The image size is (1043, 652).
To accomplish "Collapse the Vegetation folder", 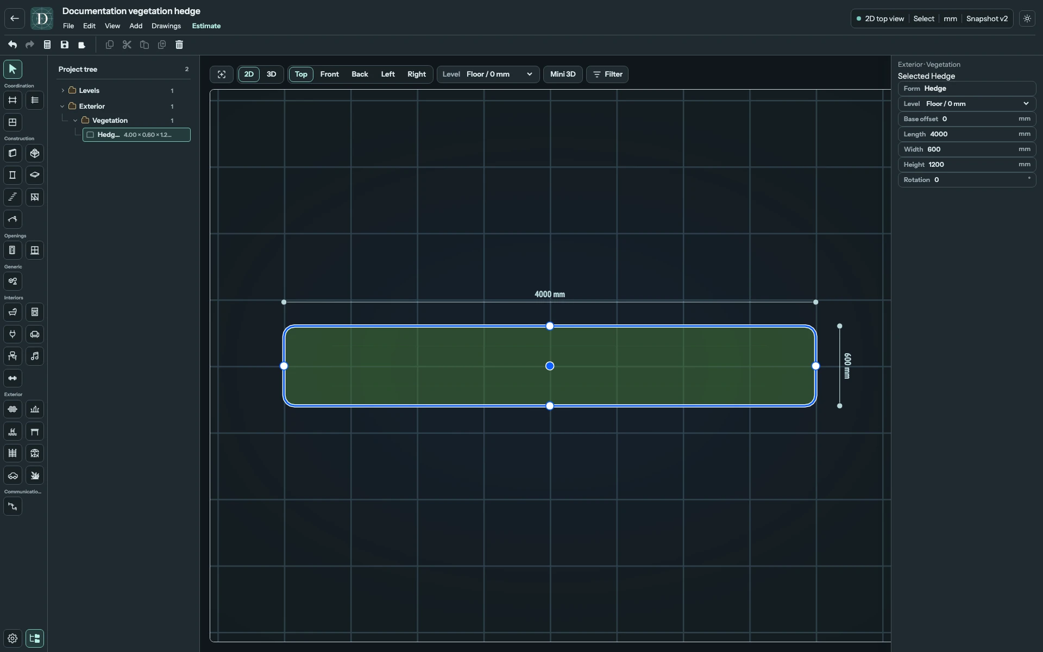I will 76,121.
